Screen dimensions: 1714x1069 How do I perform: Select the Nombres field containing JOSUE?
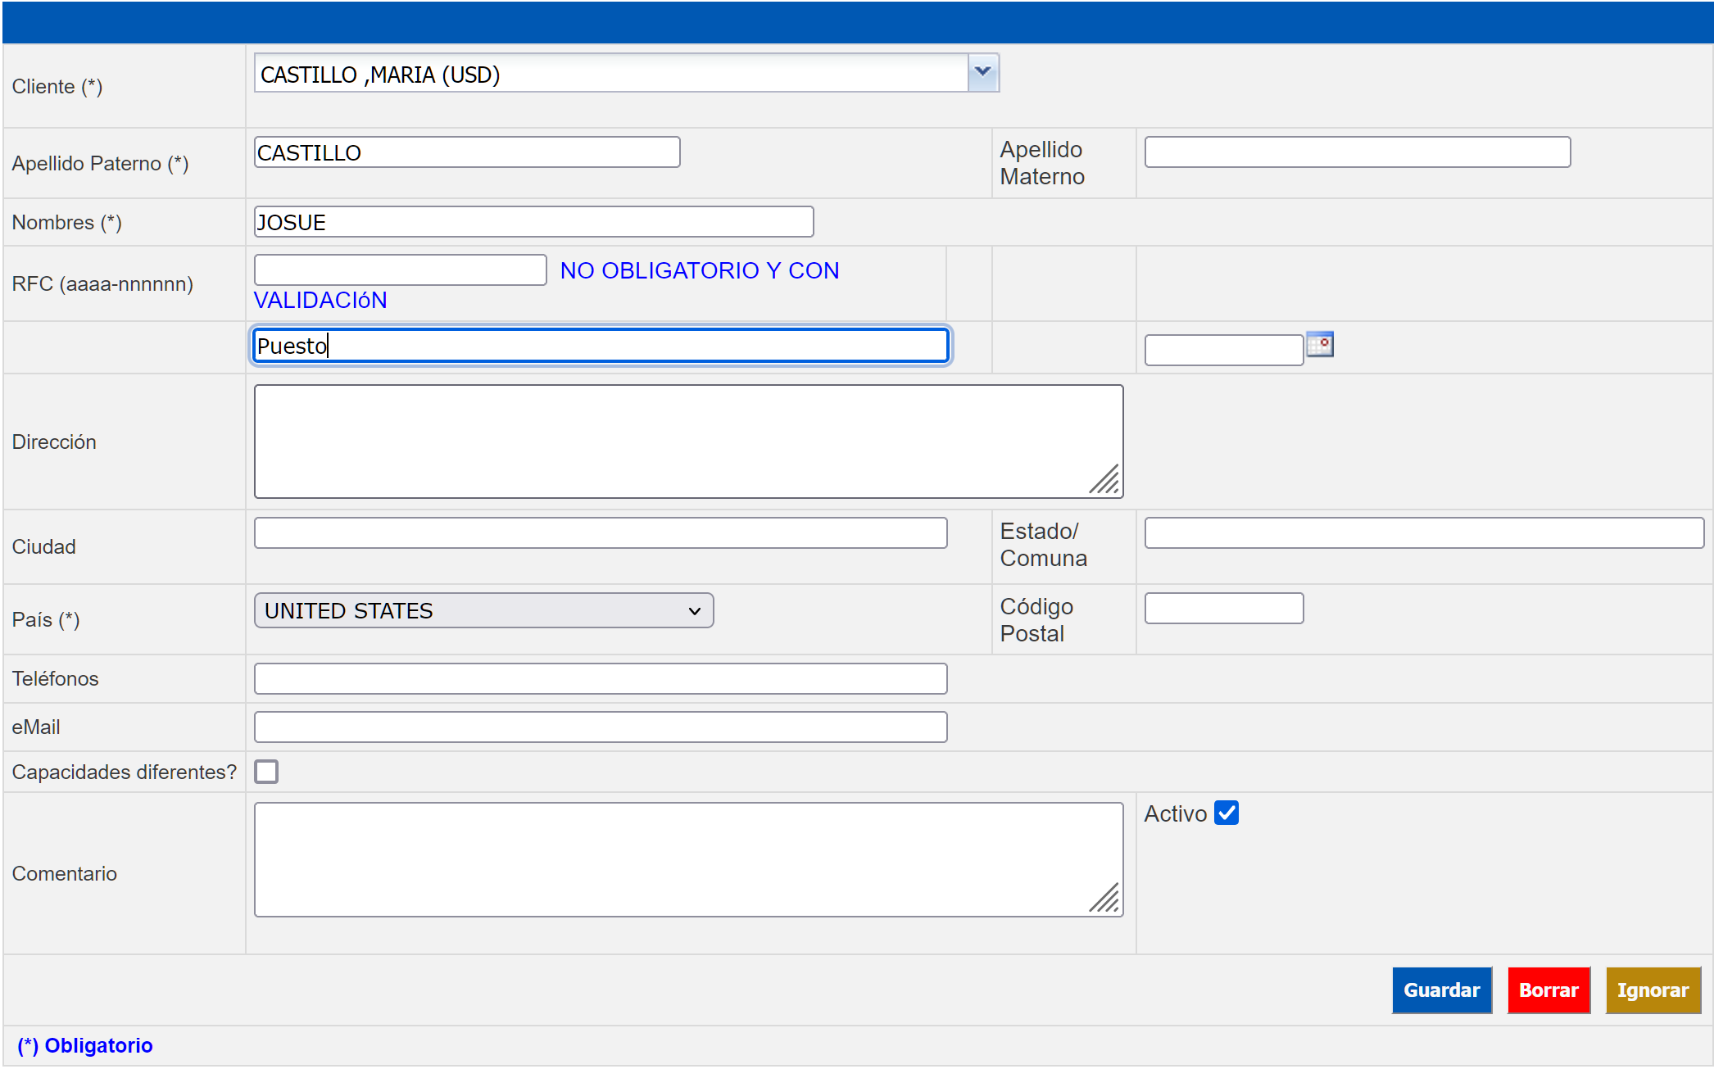coord(533,222)
